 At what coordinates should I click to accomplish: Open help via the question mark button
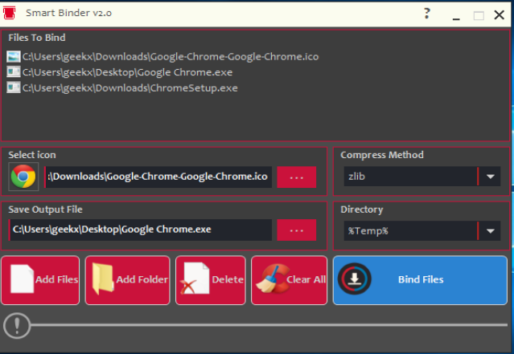tap(426, 14)
